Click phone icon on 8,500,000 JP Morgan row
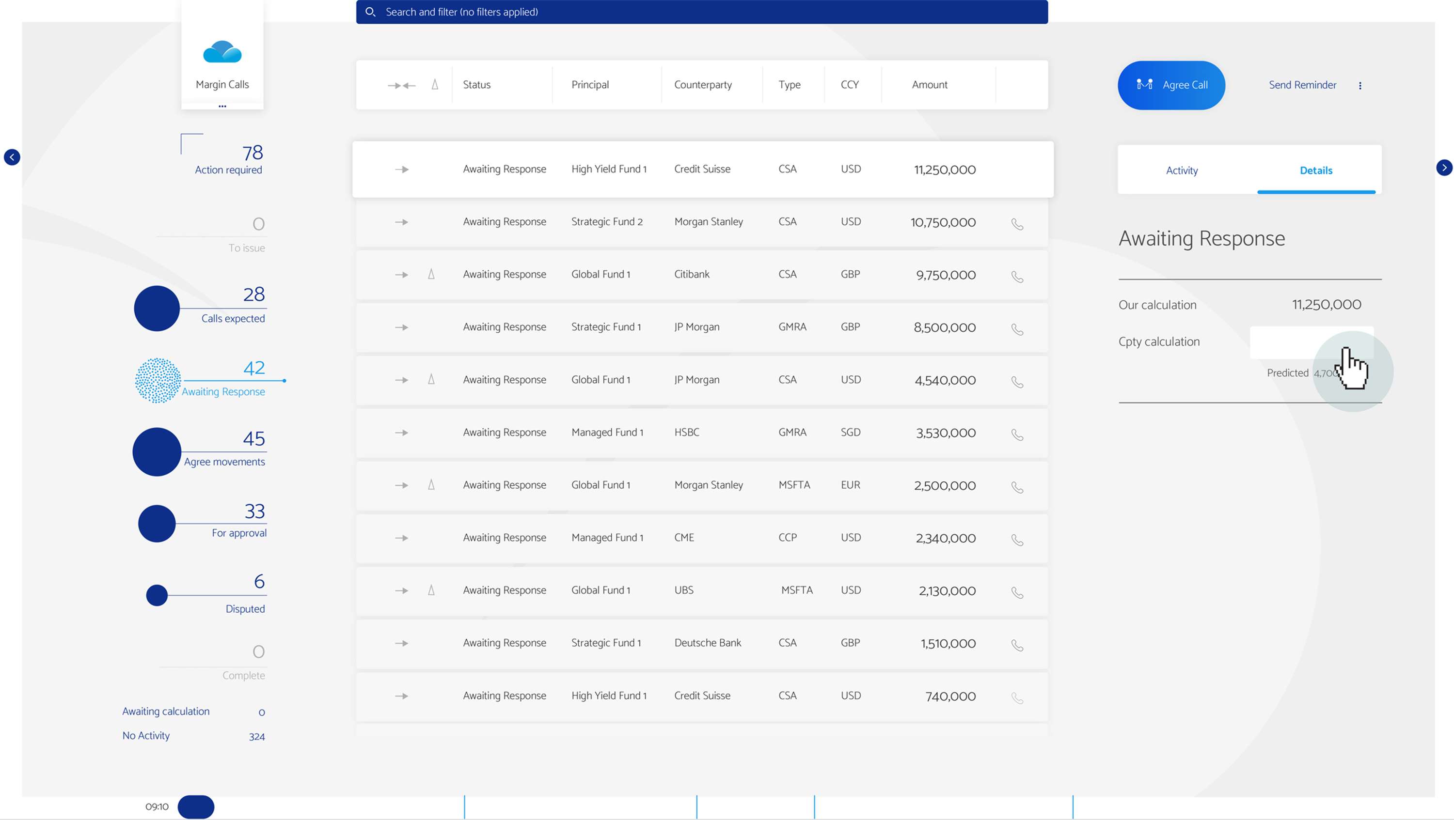The width and height of the screenshot is (1454, 820). pyautogui.click(x=1017, y=329)
